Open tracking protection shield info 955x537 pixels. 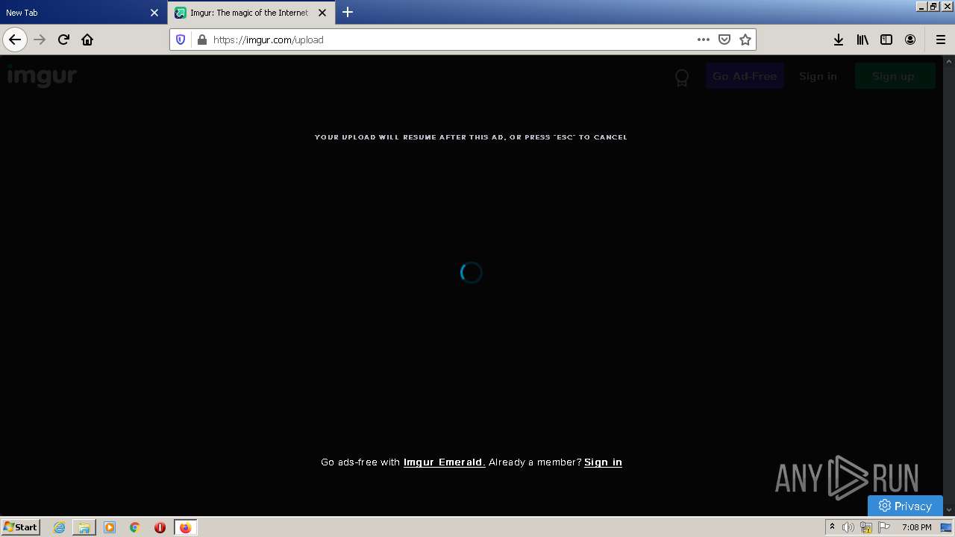coord(181,40)
